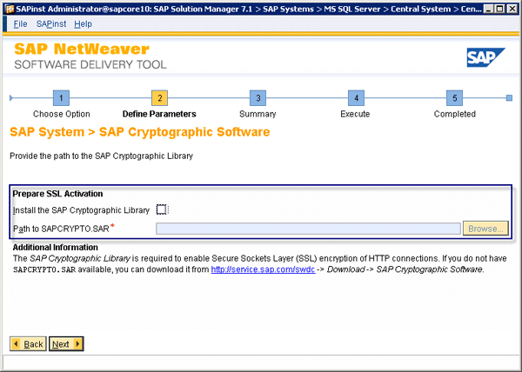Click the Back button
Image resolution: width=522 pixels, height=372 pixels.
[28, 344]
